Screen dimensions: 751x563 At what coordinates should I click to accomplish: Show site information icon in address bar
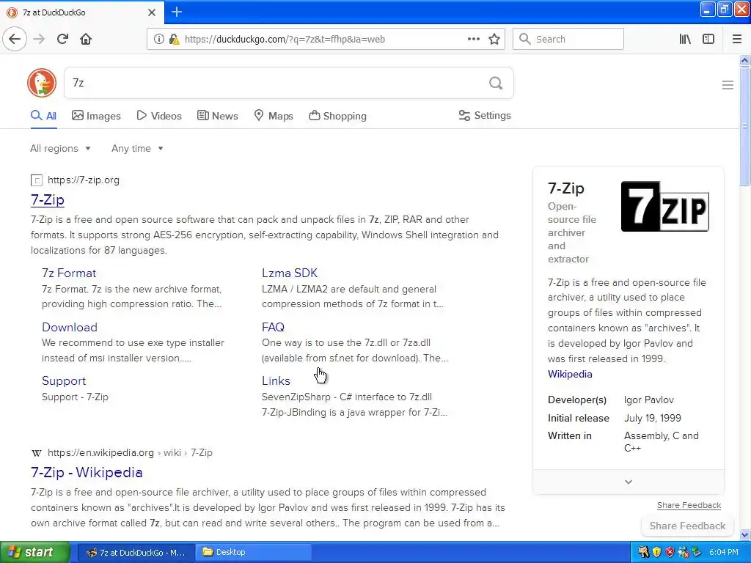pos(158,39)
